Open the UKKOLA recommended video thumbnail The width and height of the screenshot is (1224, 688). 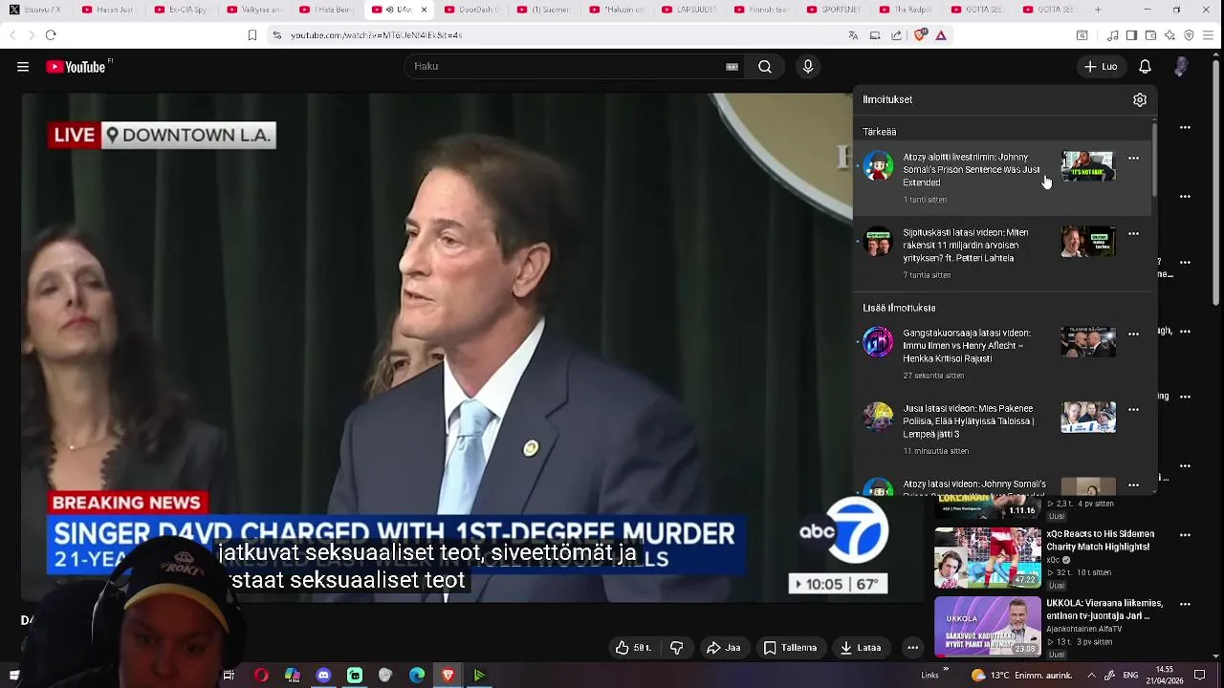tap(988, 627)
